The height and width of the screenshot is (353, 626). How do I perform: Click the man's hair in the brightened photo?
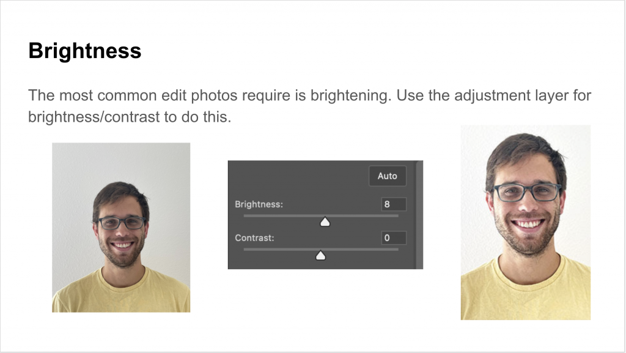[525, 154]
